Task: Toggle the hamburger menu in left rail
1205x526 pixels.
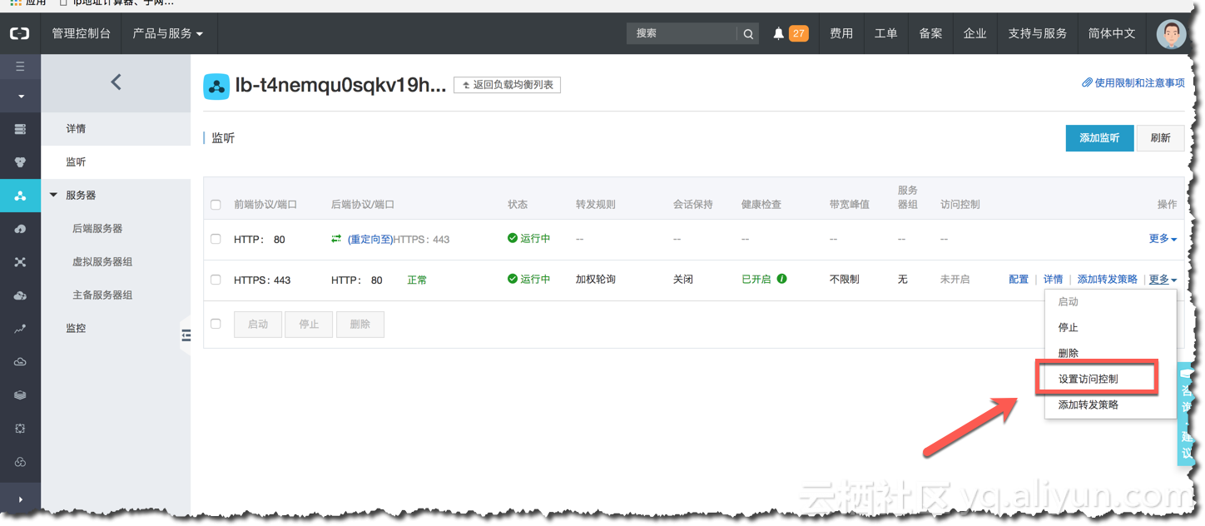Action: click(x=20, y=67)
